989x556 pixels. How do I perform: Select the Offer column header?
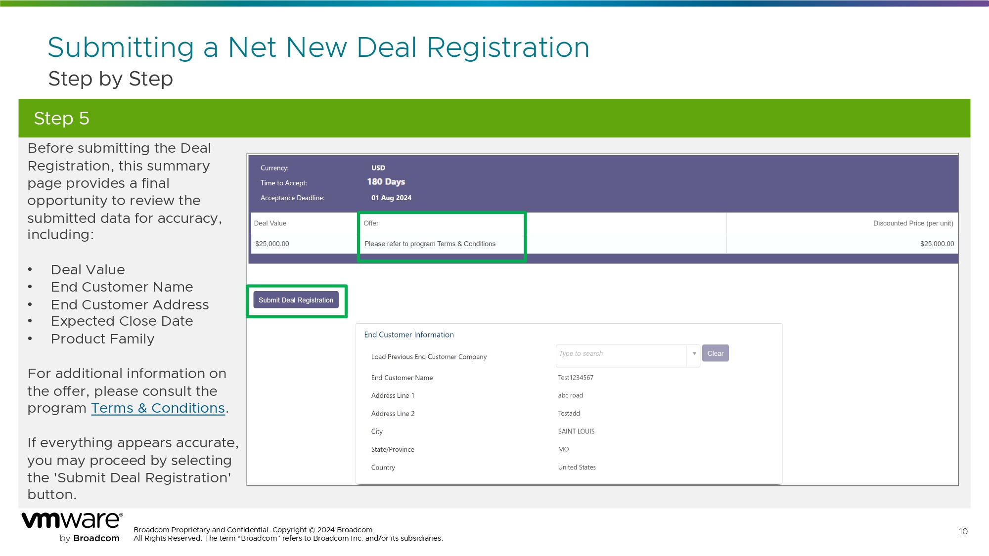click(x=371, y=223)
